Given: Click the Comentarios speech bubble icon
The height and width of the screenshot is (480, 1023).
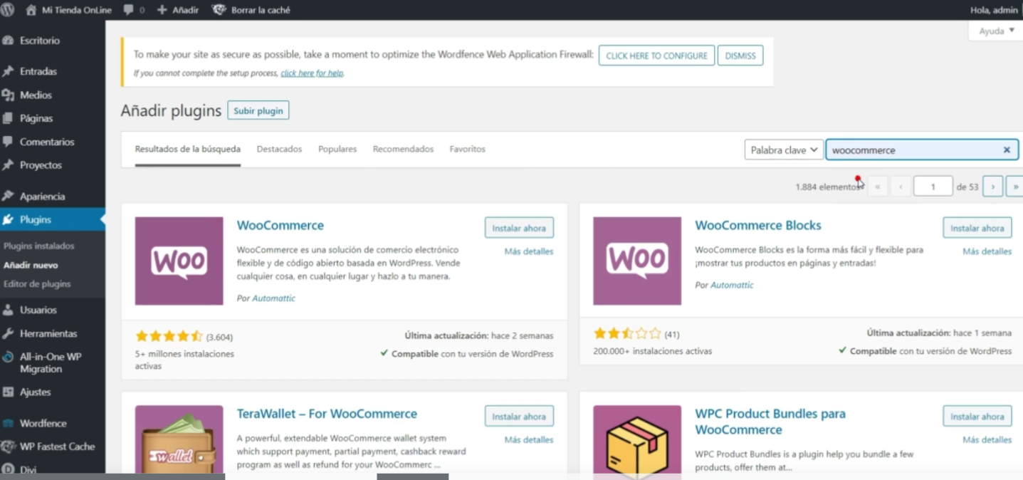Looking at the screenshot, I should coord(9,142).
